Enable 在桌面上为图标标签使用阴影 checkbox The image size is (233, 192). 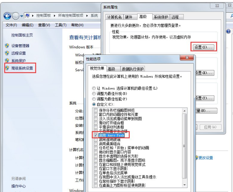(95, 185)
